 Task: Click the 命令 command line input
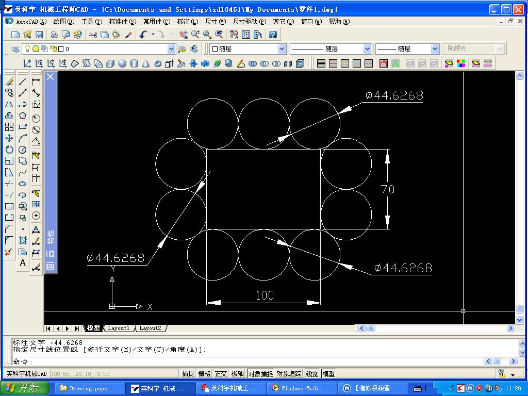(247, 361)
